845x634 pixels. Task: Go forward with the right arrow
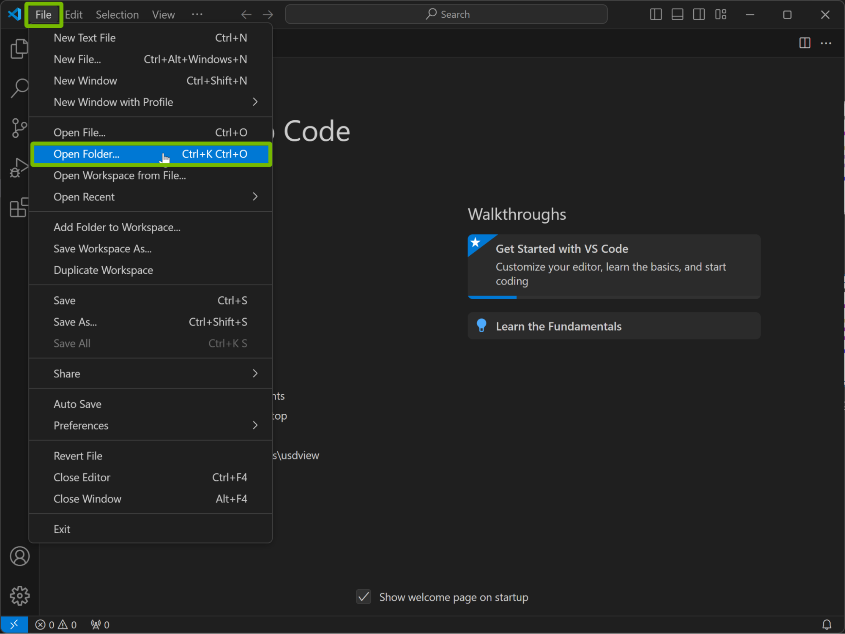(268, 15)
